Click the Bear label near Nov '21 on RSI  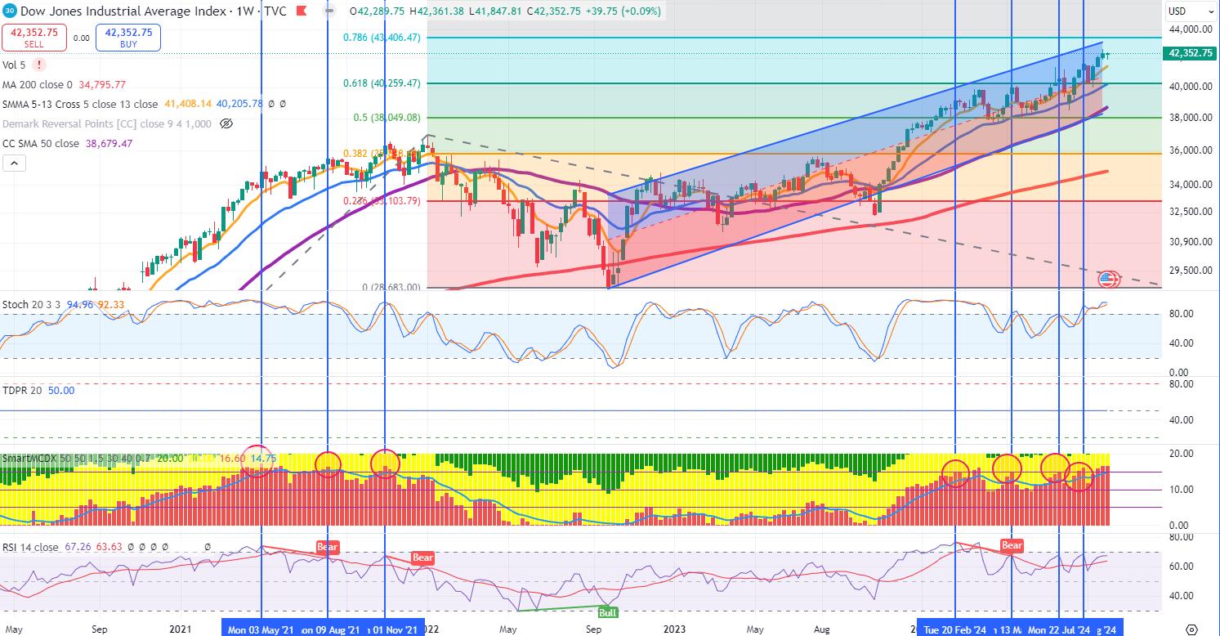tap(422, 558)
